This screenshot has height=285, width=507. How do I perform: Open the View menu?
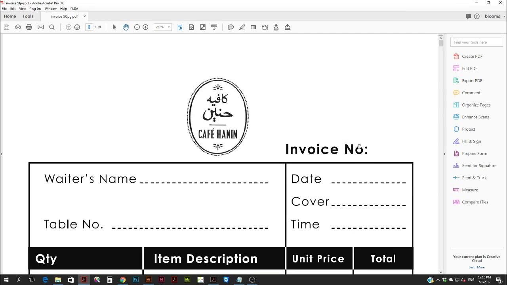point(23,9)
